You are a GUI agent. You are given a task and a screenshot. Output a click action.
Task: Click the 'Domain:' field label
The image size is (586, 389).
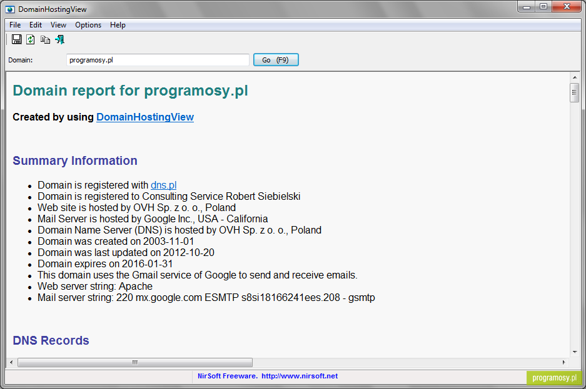(21, 60)
